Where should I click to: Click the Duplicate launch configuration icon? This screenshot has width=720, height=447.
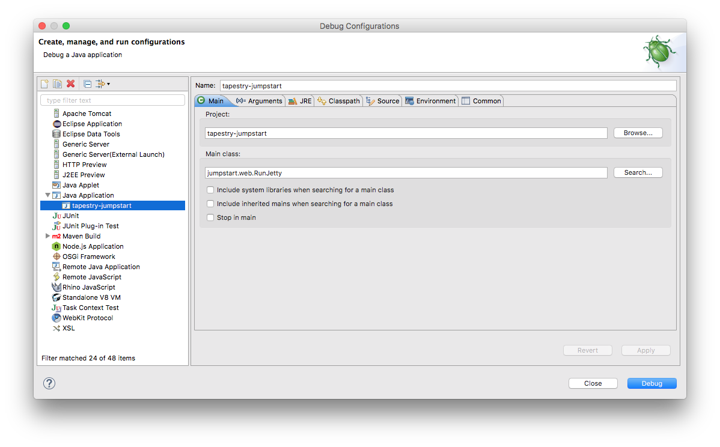(58, 84)
